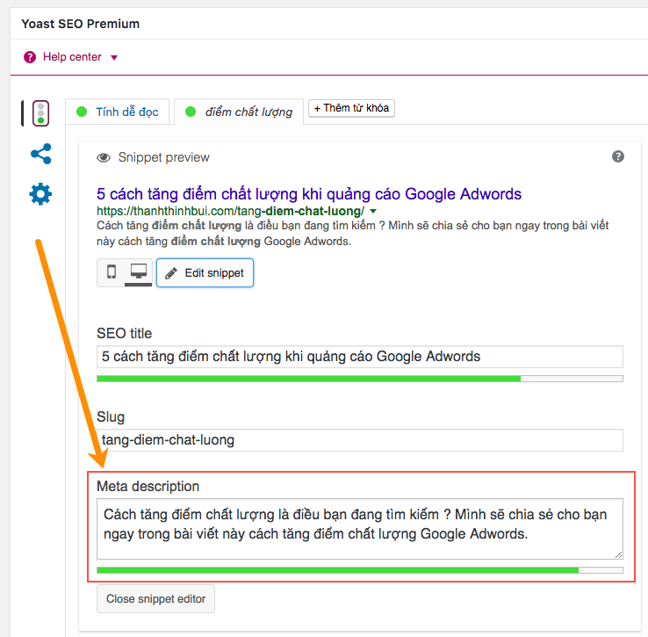Screen dimensions: 648x637
Task: Click the snippet preview title link
Action: (x=309, y=193)
